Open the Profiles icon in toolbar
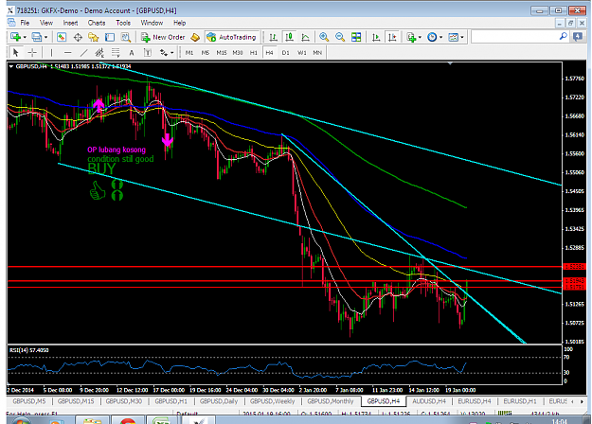Screen dimensions: 592x424 coord(37,37)
